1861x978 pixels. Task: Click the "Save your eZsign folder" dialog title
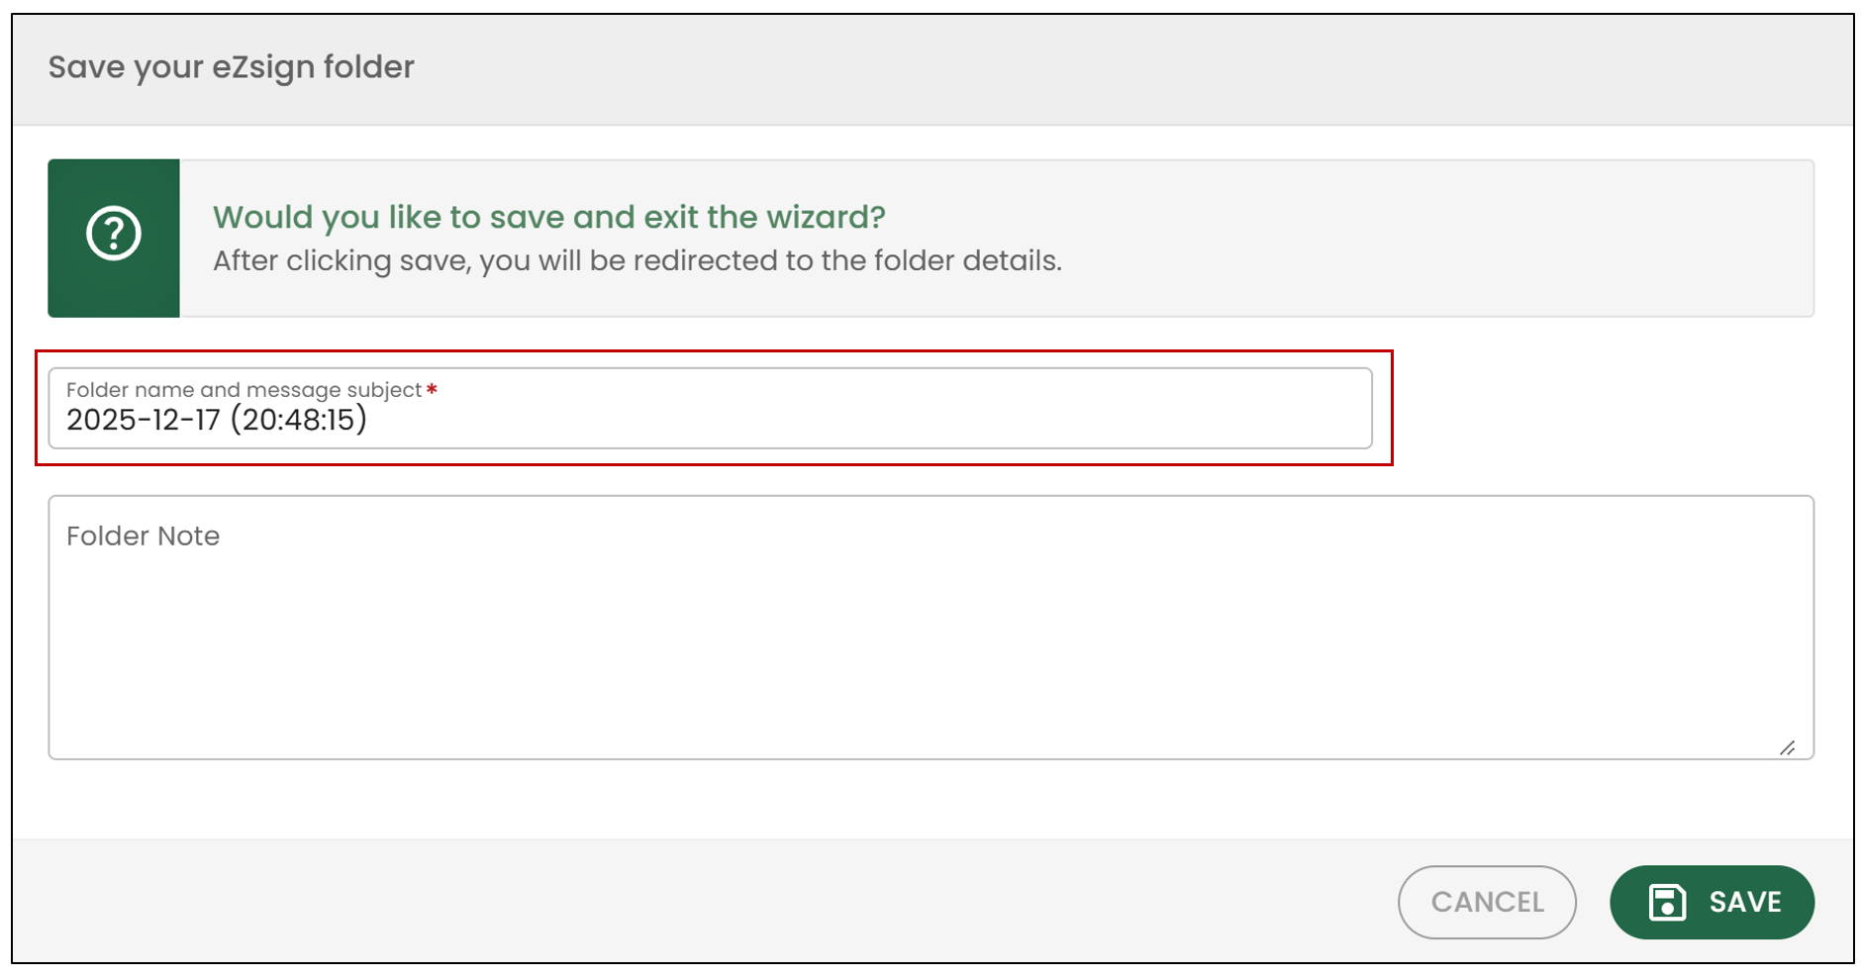(x=232, y=67)
